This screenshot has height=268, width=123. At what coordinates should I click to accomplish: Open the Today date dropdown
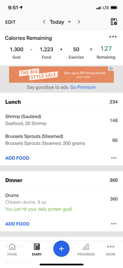pos(60,22)
